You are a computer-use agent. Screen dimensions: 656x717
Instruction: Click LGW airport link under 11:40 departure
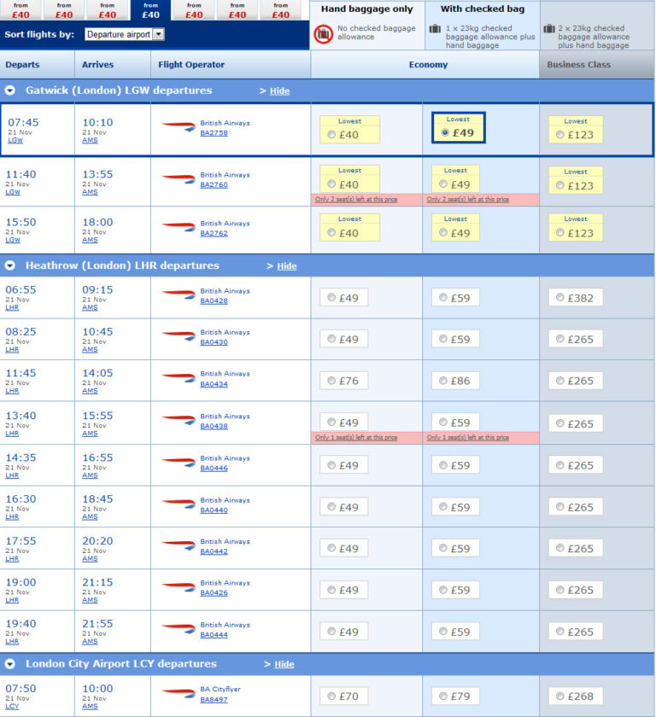click(x=13, y=192)
